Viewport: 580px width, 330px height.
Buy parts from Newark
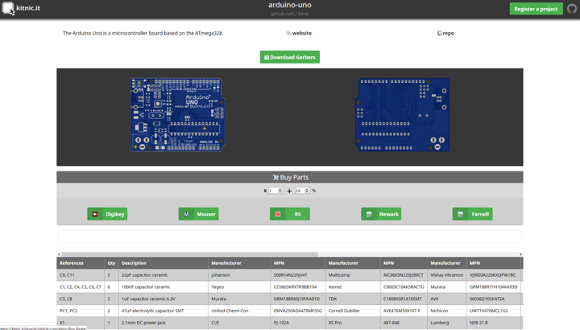381,214
